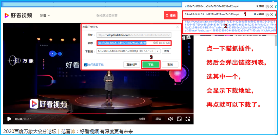Click the video progress bar
Viewport: 278px width, 135px height.
click(x=98, y=113)
